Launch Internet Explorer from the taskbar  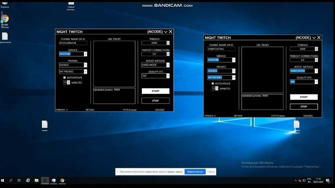pos(28,181)
